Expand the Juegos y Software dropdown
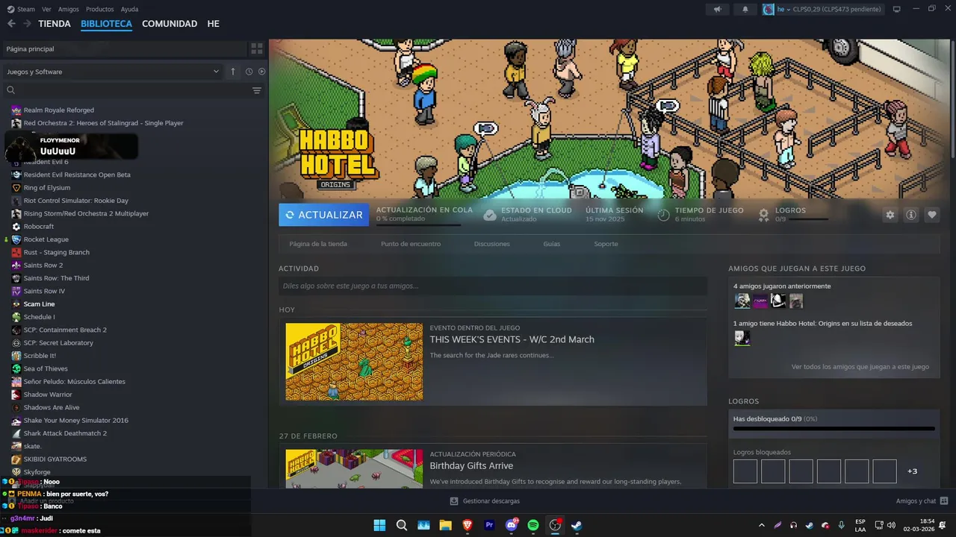 (x=216, y=72)
